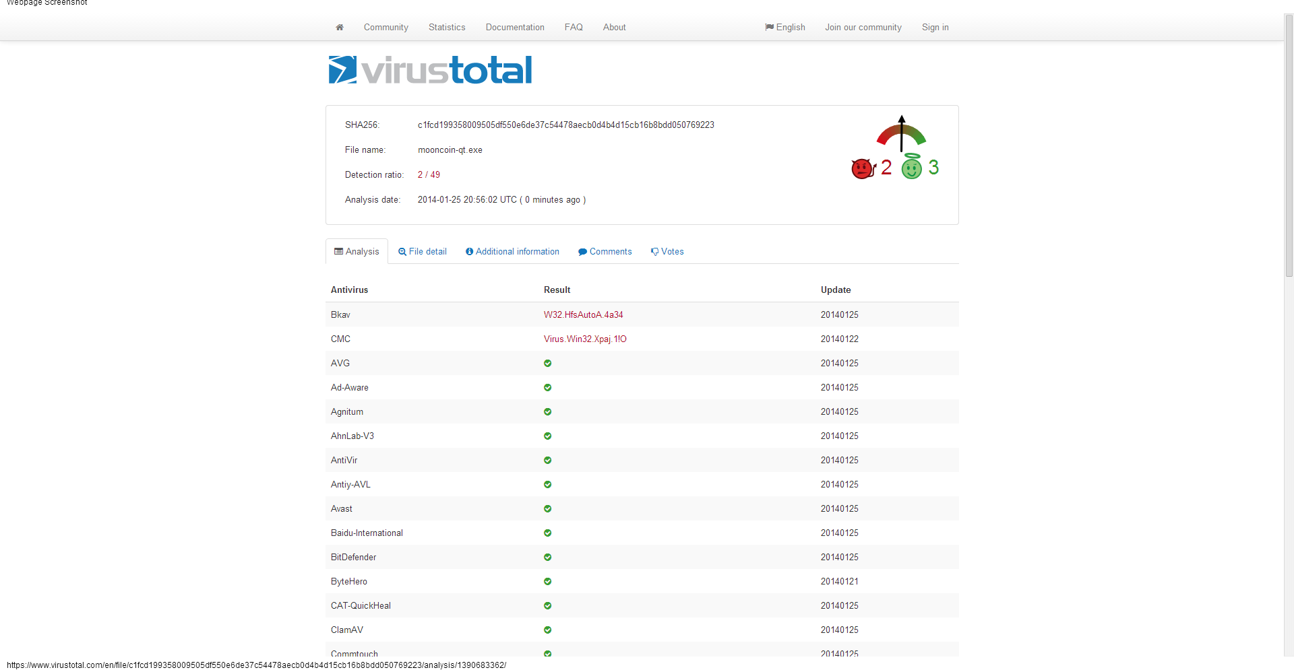Click the green check icon in Antiy-AVL row

(x=548, y=485)
